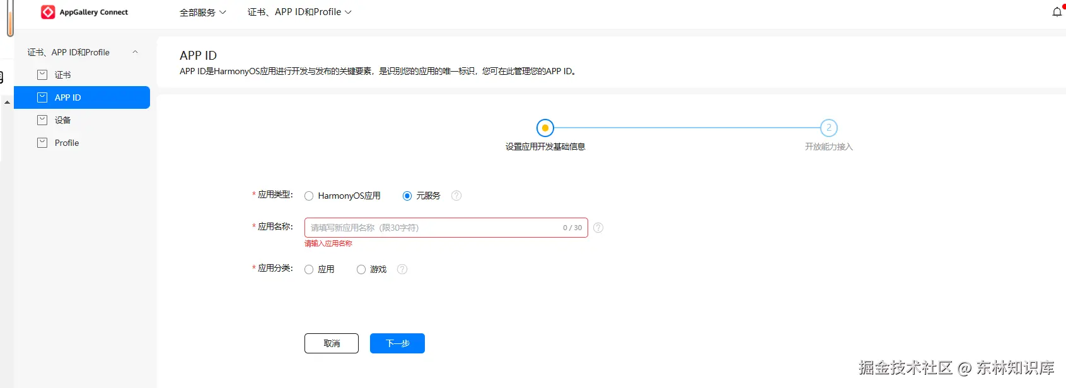
Task: Click the AppGallery Connect logo icon
Action: tap(48, 12)
